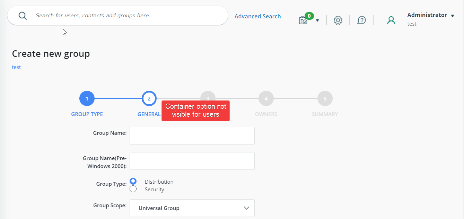464x219 pixels.
Task: Open the Group Scope dropdown
Action: point(192,208)
